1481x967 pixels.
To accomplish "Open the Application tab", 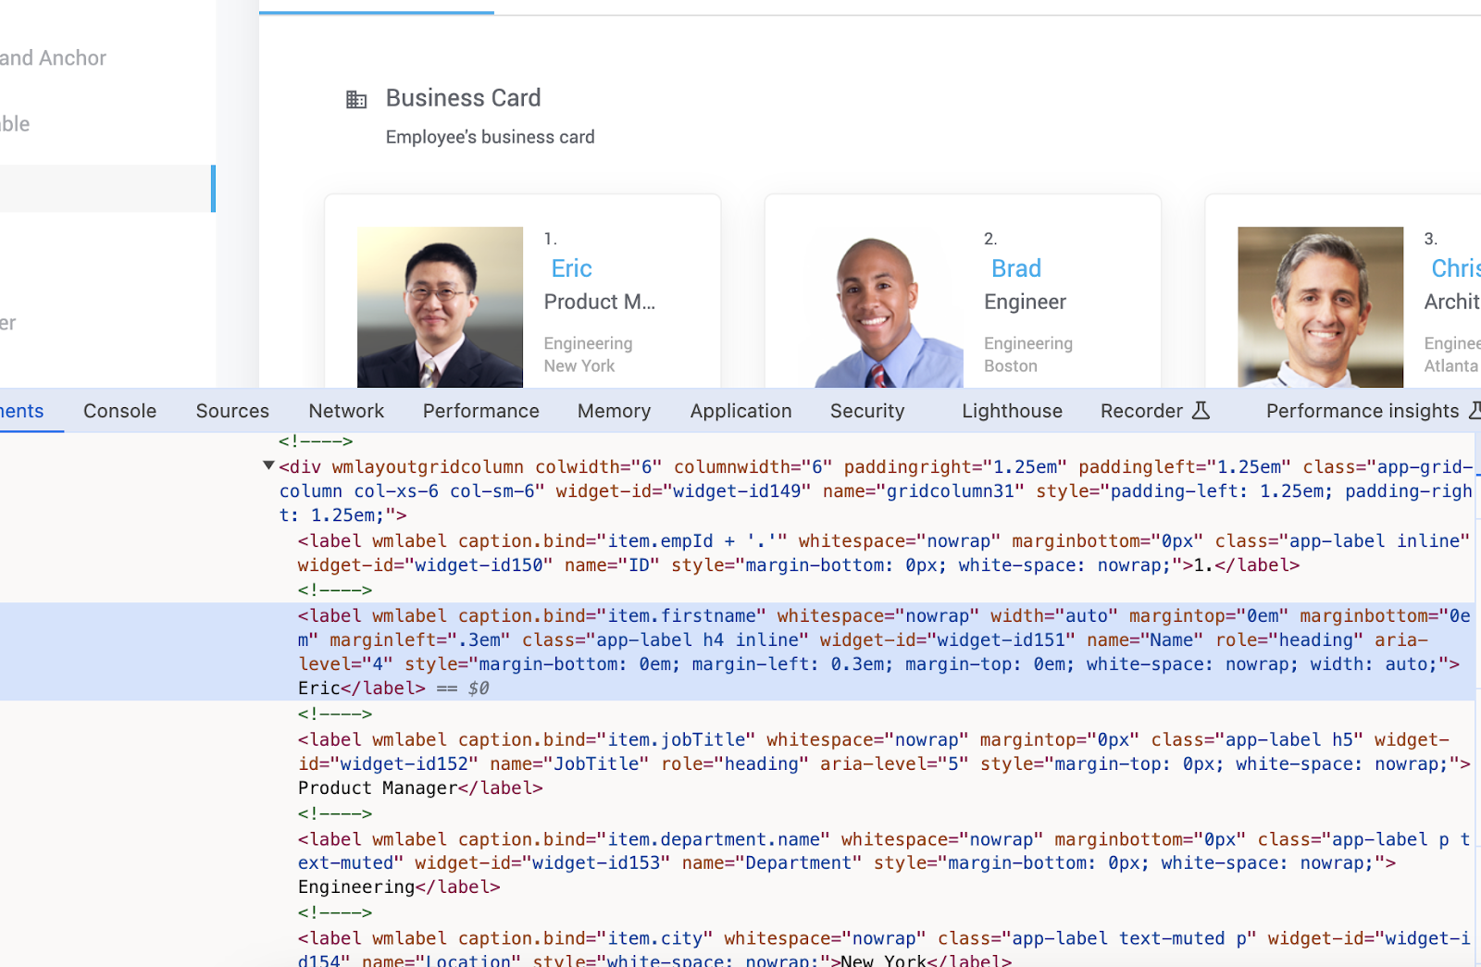I will pos(740,411).
